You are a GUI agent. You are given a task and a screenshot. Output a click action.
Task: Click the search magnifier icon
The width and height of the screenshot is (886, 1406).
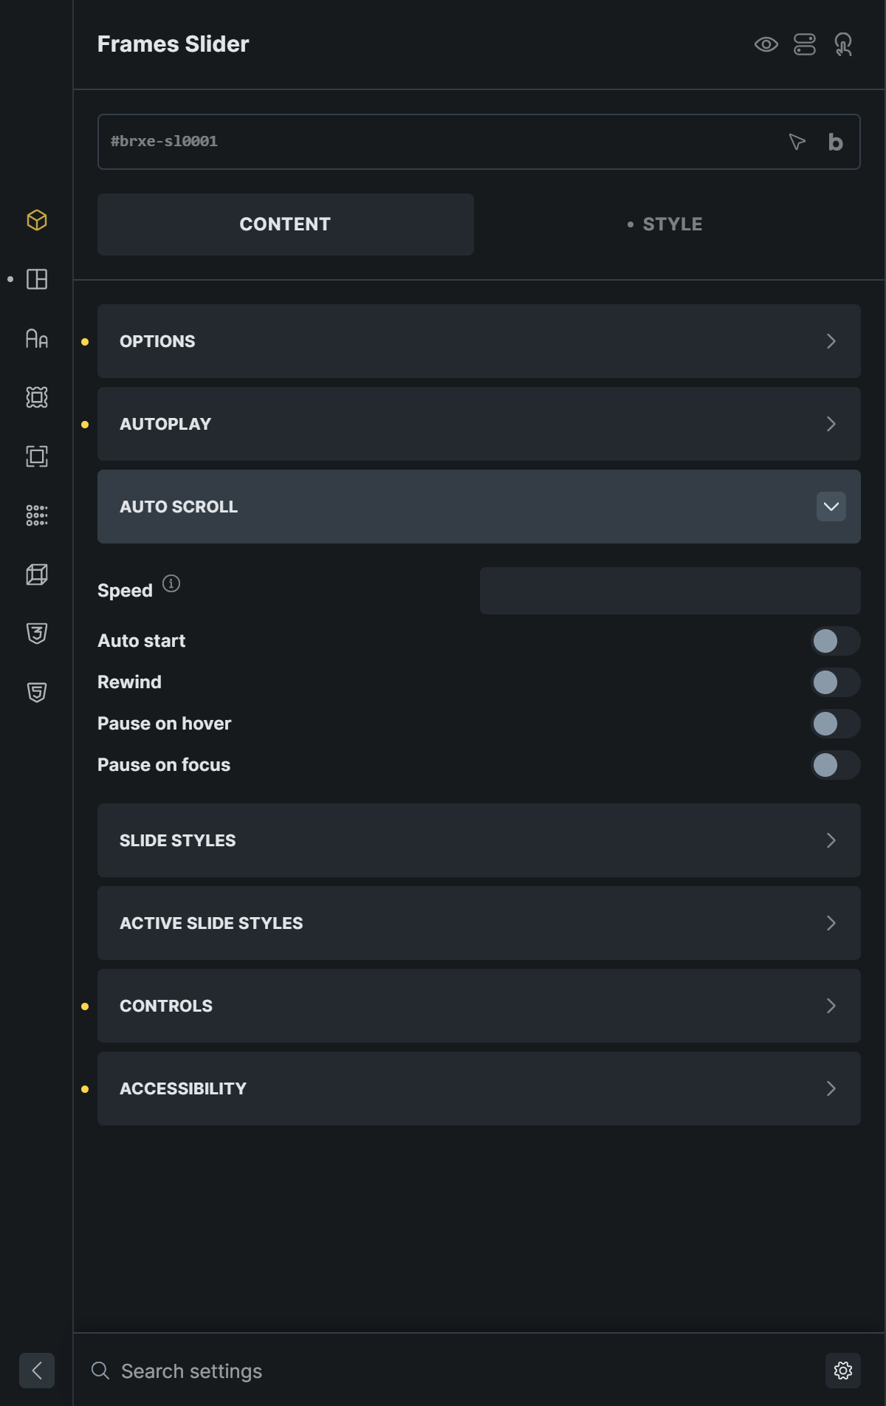[100, 1371]
